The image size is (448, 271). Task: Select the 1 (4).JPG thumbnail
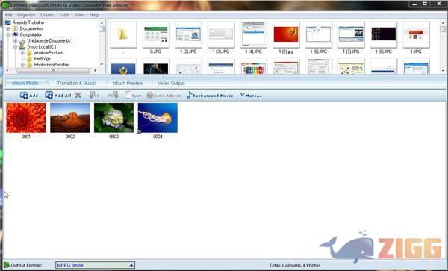[x=253, y=34]
